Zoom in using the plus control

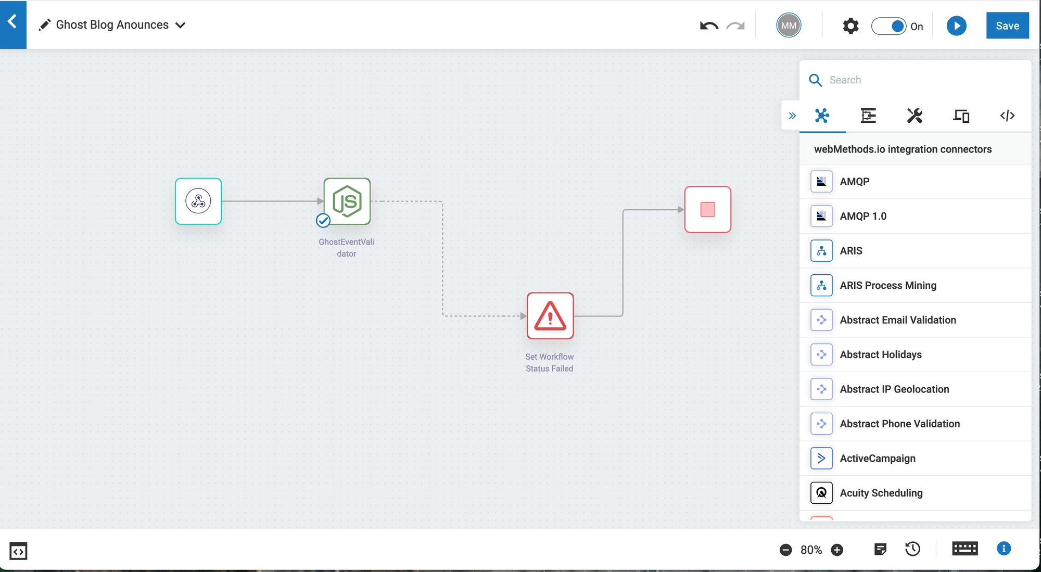click(x=837, y=549)
